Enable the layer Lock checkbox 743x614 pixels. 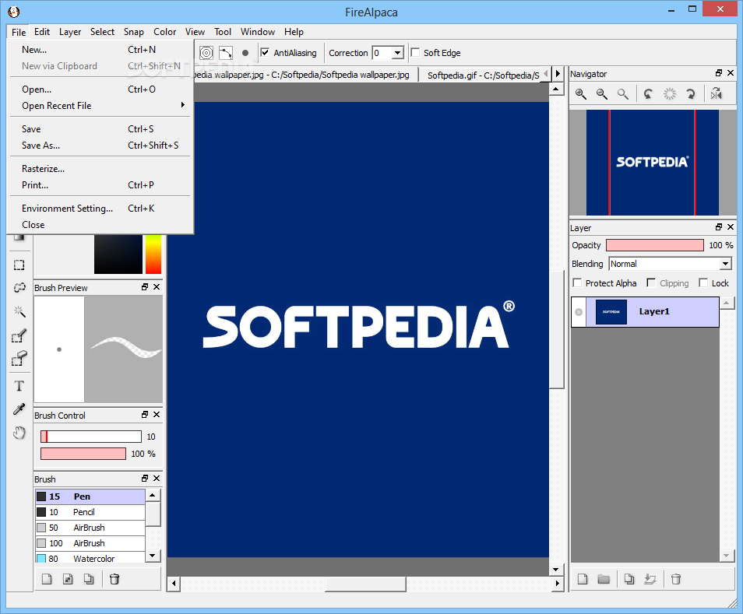pyautogui.click(x=703, y=283)
